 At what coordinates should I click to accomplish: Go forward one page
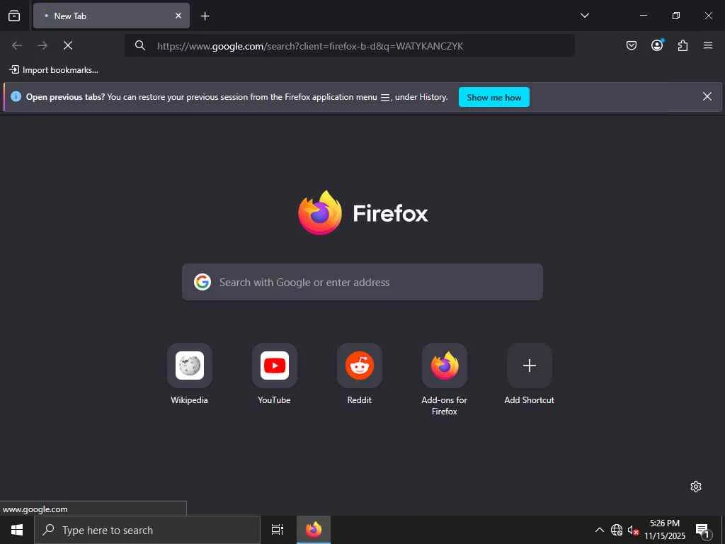pyautogui.click(x=42, y=45)
